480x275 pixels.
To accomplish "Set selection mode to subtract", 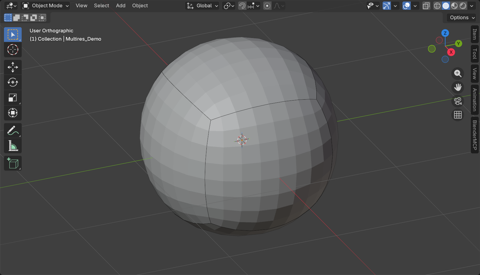I will (25, 18).
